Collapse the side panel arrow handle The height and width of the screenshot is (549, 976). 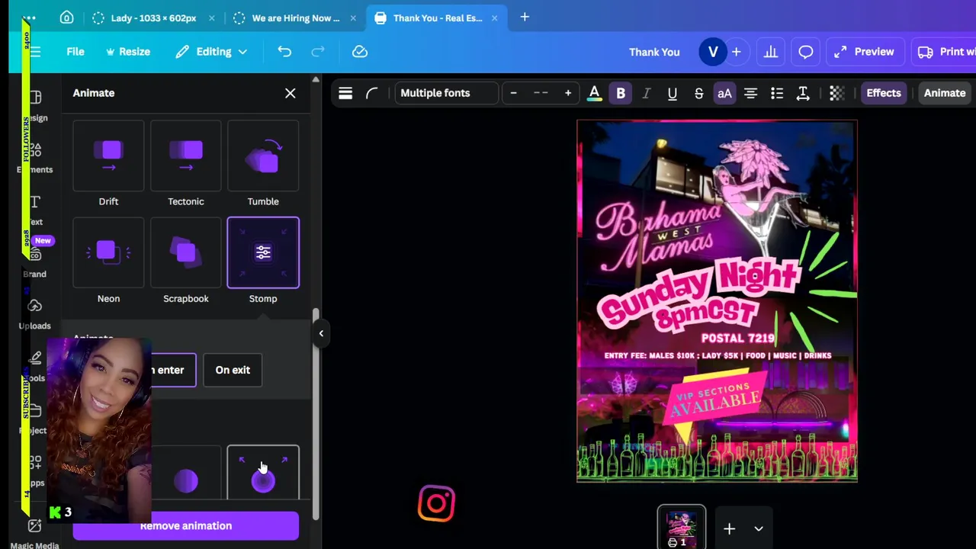pyautogui.click(x=321, y=333)
